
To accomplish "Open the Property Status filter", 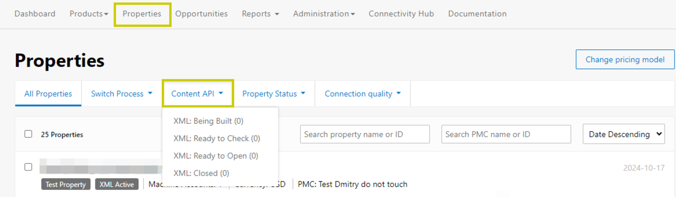I will pos(274,94).
